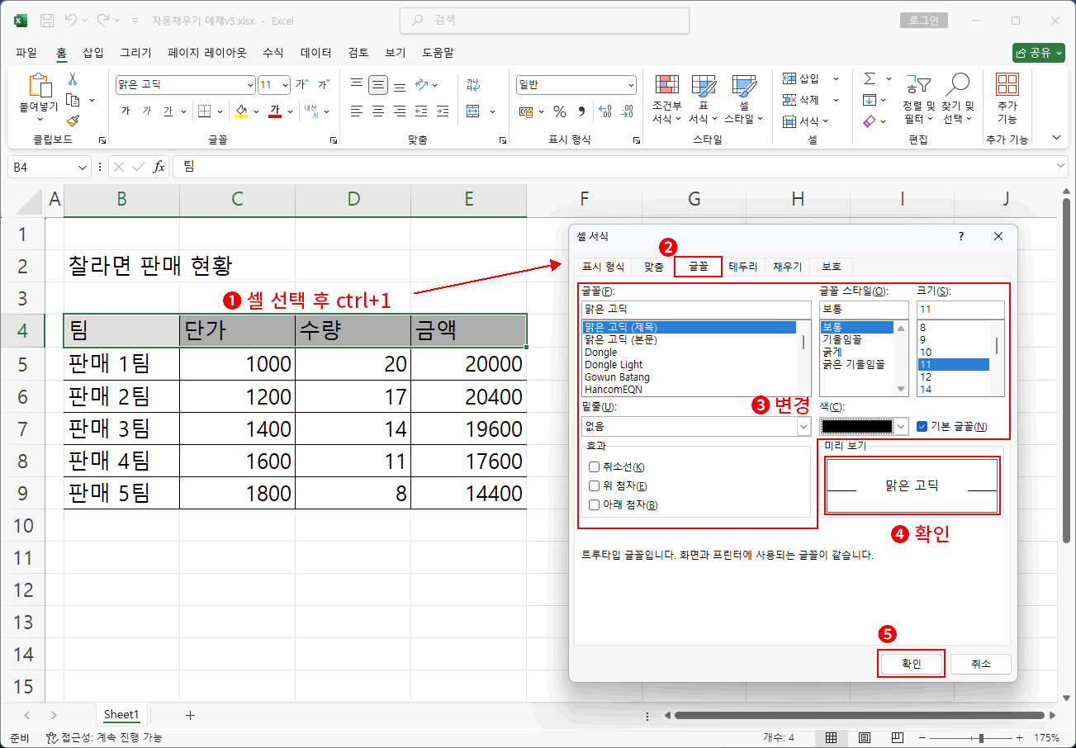
Task: Check the 위 첨자 superscript checkbox
Action: (x=594, y=486)
